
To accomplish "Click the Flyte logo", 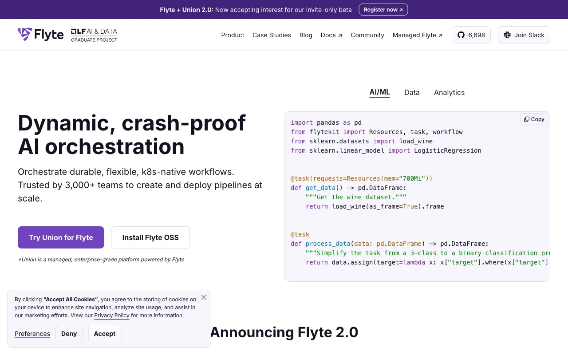I will tap(41, 35).
